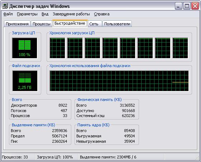Click the Системный кэш value 620236
The image size is (201, 162).
pyautogui.click(x=128, y=116)
